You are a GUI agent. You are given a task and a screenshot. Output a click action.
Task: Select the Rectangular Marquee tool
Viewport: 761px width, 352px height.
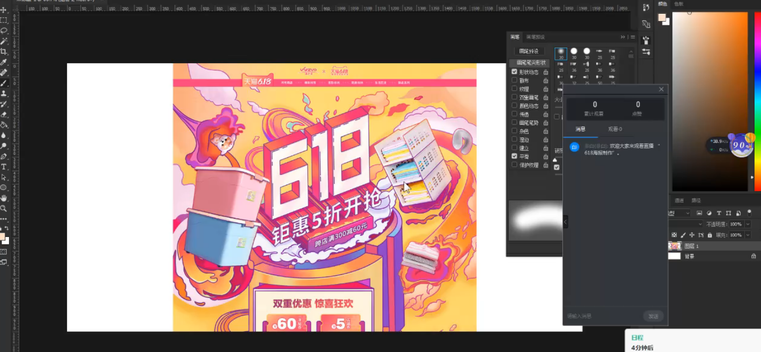click(x=4, y=20)
